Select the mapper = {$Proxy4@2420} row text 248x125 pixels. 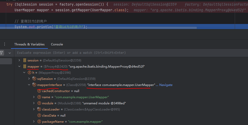tap(86, 67)
